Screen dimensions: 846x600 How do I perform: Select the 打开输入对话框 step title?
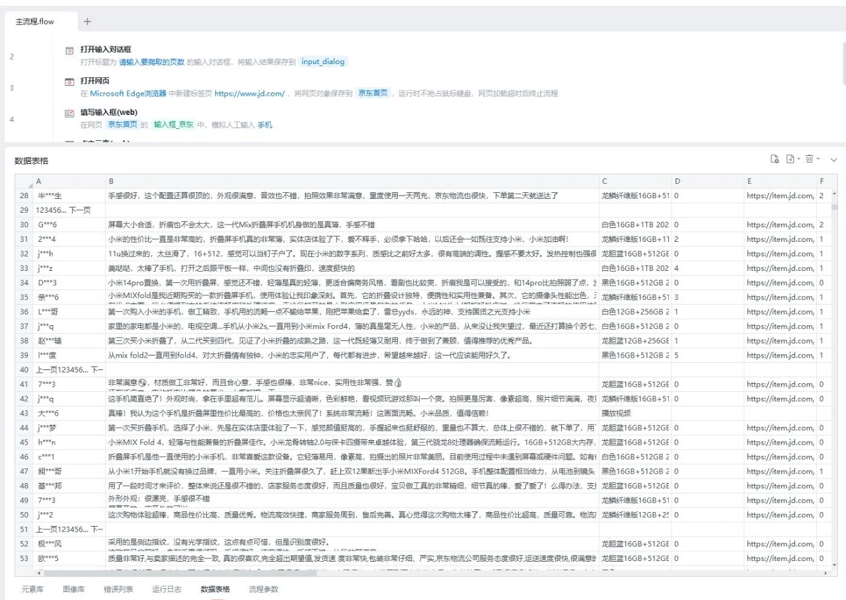pyautogui.click(x=106, y=50)
